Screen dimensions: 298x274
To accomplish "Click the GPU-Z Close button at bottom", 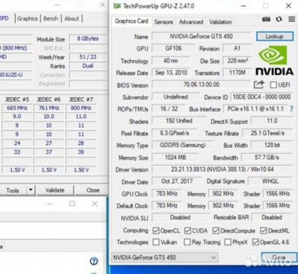I will tap(279, 257).
